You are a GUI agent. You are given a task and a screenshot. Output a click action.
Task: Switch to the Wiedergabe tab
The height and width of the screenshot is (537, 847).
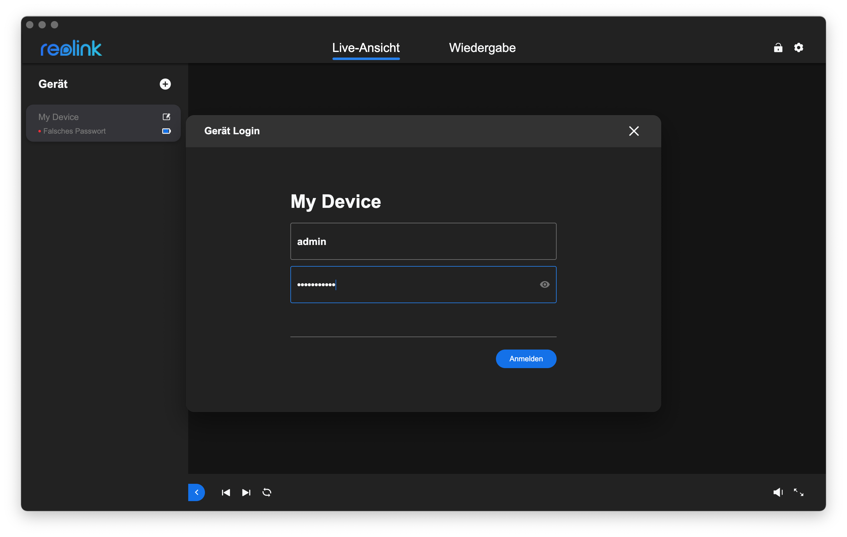tap(482, 48)
